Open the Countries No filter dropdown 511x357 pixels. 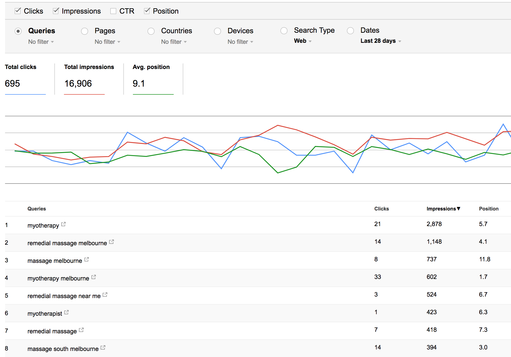point(174,42)
